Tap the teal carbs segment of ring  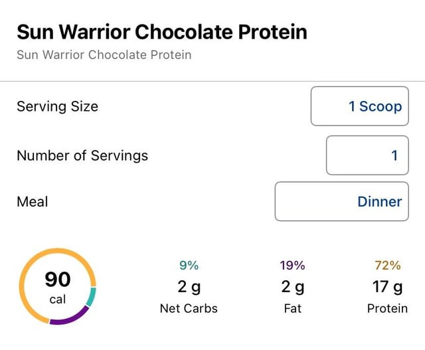click(91, 297)
